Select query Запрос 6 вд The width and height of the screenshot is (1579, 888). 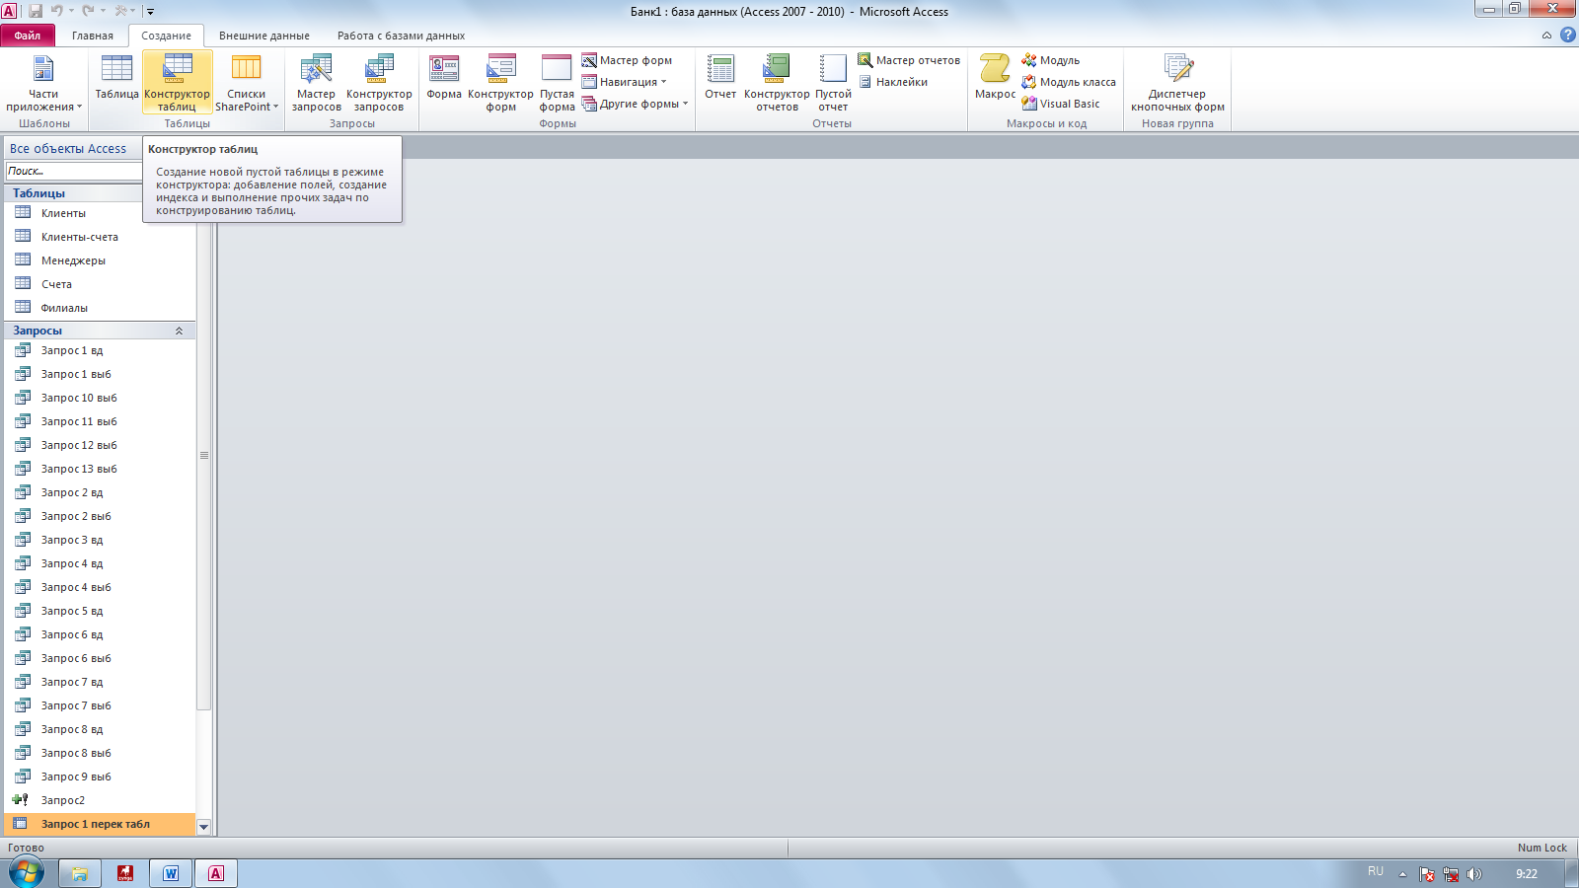pyautogui.click(x=100, y=634)
